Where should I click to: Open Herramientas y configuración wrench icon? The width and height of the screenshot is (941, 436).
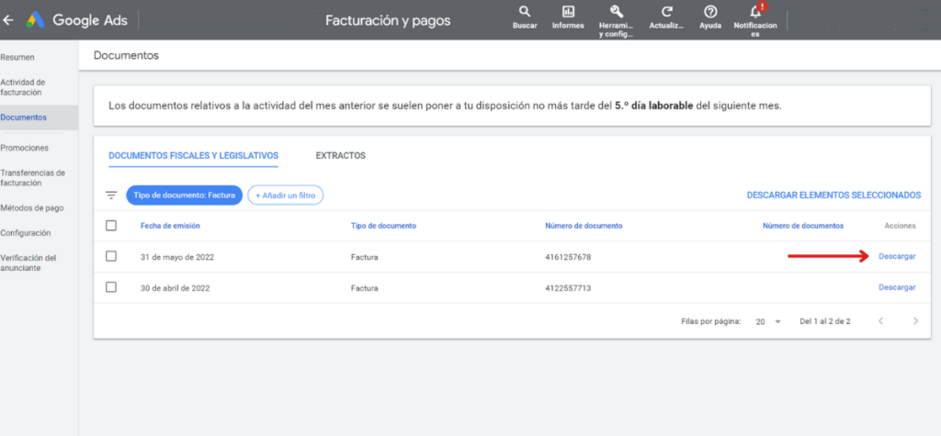(x=616, y=12)
